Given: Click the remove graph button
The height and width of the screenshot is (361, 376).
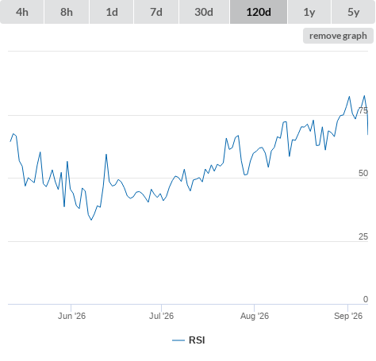Looking at the screenshot, I should [338, 36].
